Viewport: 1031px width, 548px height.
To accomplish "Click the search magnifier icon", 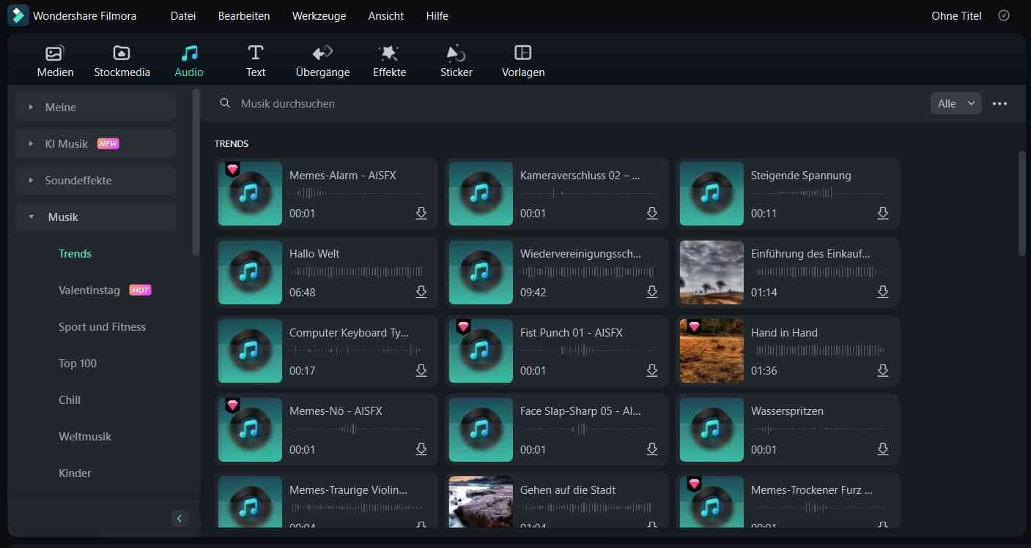I will coord(225,103).
